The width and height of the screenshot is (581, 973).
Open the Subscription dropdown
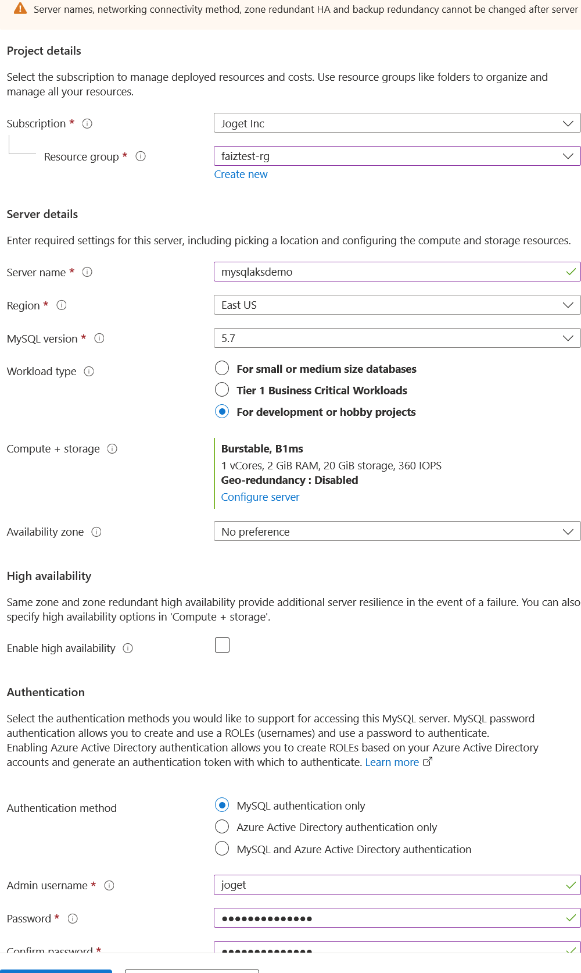[397, 123]
